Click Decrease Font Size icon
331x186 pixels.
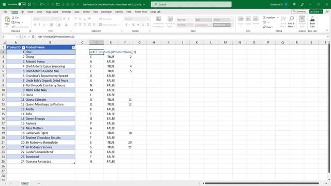tap(69, 19)
